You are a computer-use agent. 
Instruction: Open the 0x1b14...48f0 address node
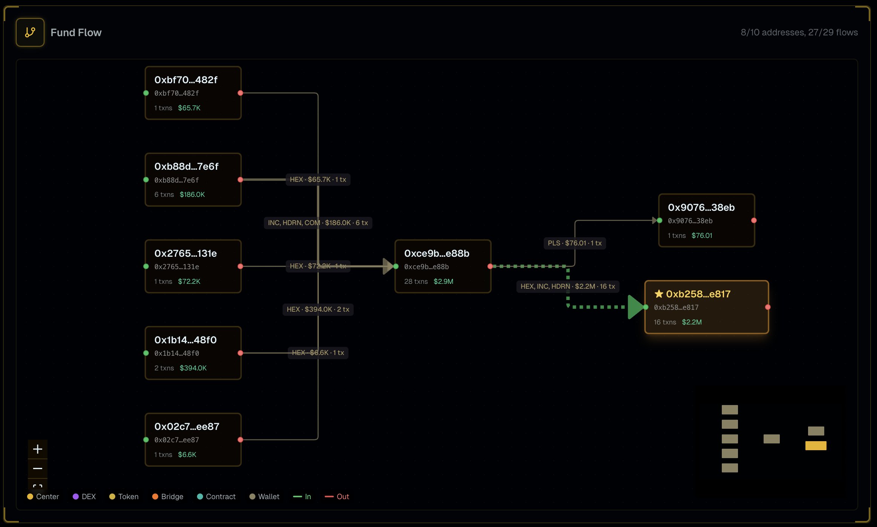click(x=193, y=353)
